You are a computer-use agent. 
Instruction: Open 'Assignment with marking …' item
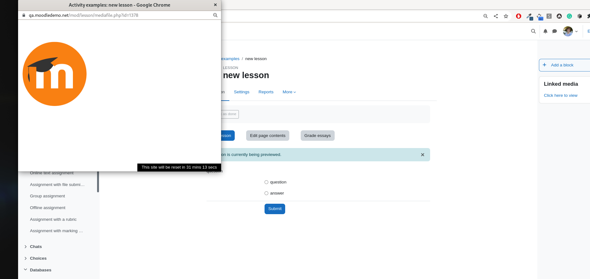pyautogui.click(x=56, y=231)
